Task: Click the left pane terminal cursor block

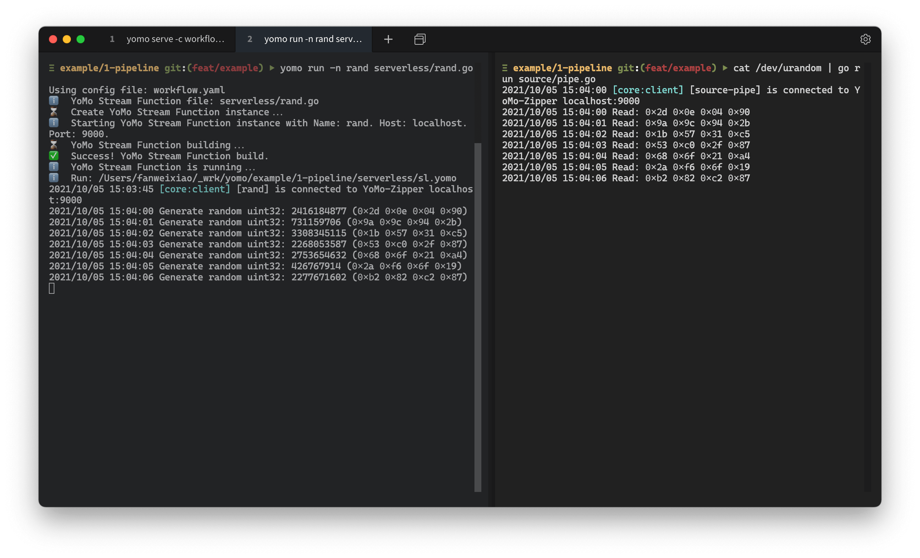Action: point(52,288)
